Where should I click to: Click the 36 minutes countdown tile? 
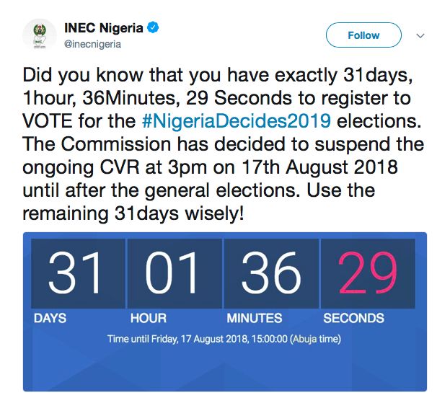pyautogui.click(x=270, y=274)
